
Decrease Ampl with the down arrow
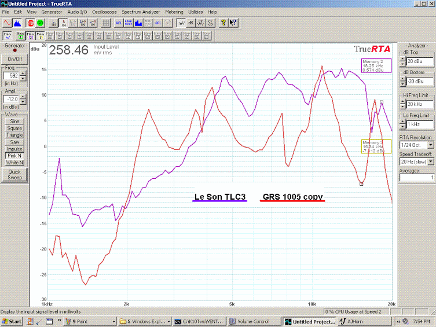pos(23,101)
